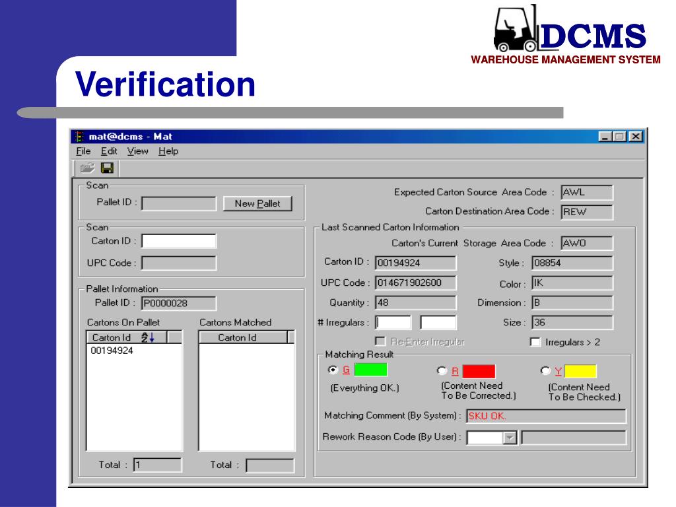Screen dimensions: 676x507
Task: Click the Cartons Matched Total field
Action: 270,465
